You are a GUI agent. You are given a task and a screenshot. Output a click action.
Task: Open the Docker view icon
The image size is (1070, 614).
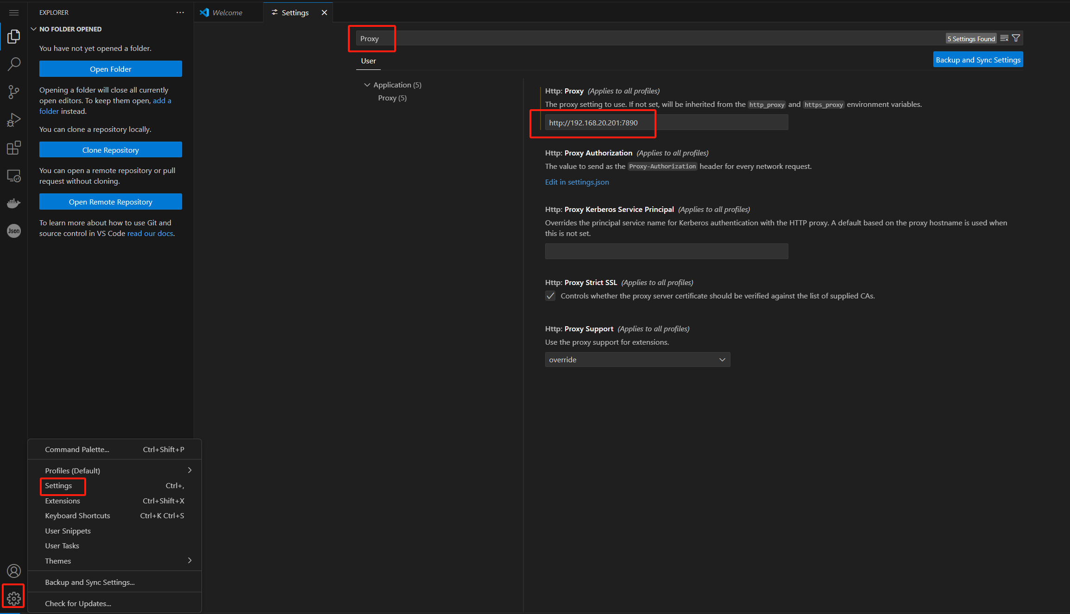coord(14,203)
